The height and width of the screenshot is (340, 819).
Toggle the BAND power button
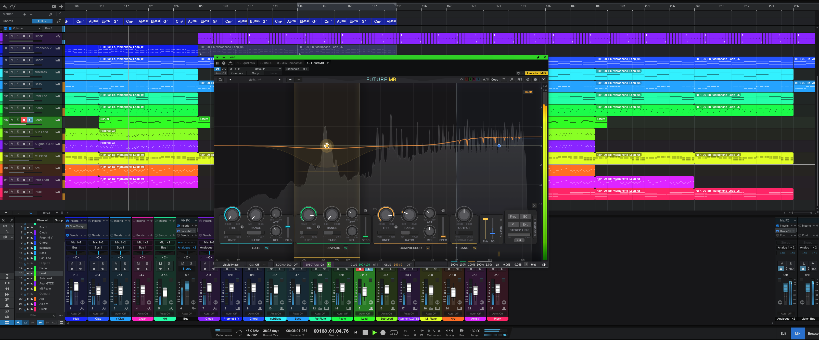pos(475,248)
